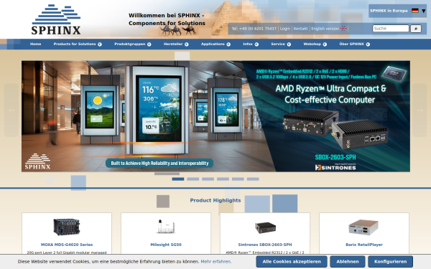Viewport: 431px width, 269px height.
Task: Go to next slide with right arrow
Action: pyautogui.click(x=420, y=110)
